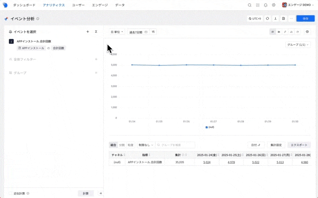This screenshot has width=318, height=198.
Task: Click the download icon in report header
Action: (x=276, y=18)
